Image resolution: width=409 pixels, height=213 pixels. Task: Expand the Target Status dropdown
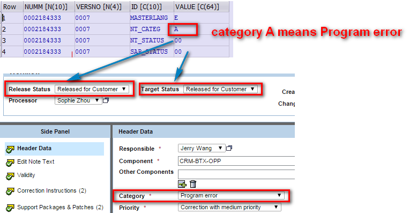(220, 89)
